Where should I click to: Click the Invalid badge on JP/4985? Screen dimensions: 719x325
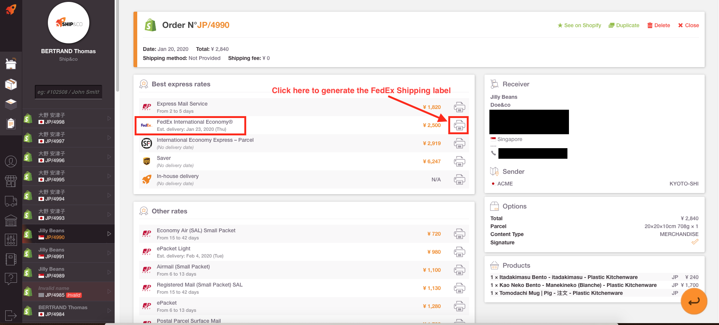point(74,295)
